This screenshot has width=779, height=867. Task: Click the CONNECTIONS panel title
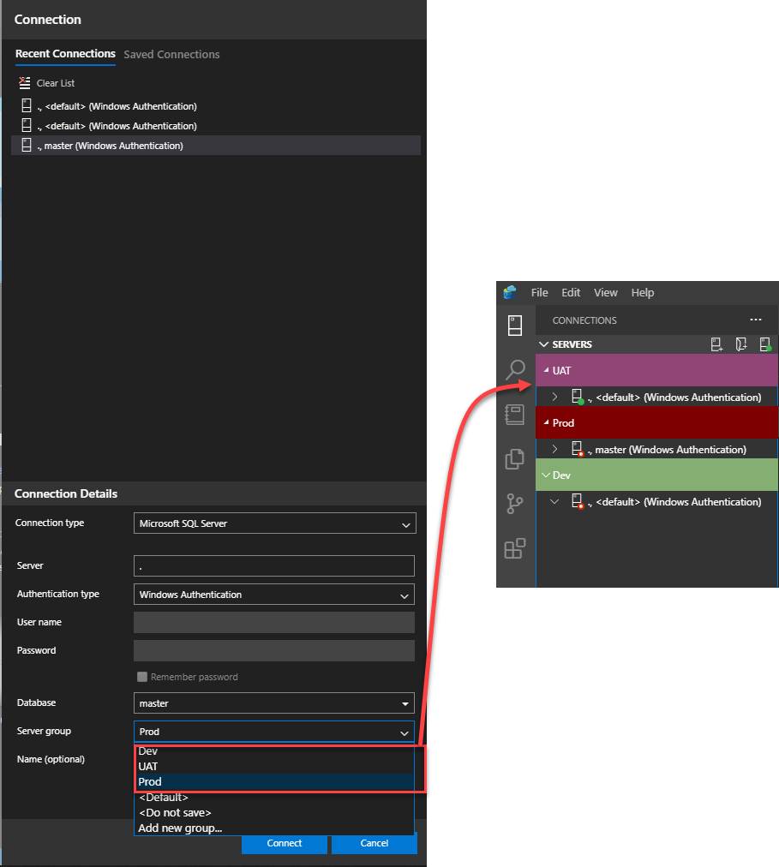(x=584, y=320)
